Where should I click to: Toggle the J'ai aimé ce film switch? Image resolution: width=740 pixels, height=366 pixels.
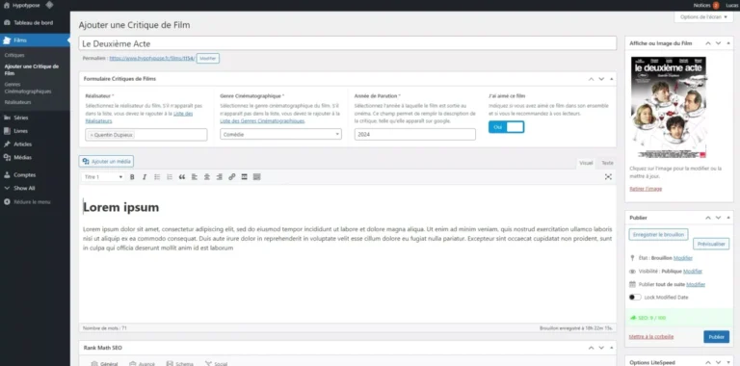pos(506,127)
